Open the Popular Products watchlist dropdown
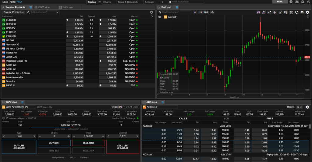Screen dimensions: 312x162 point(14,12)
